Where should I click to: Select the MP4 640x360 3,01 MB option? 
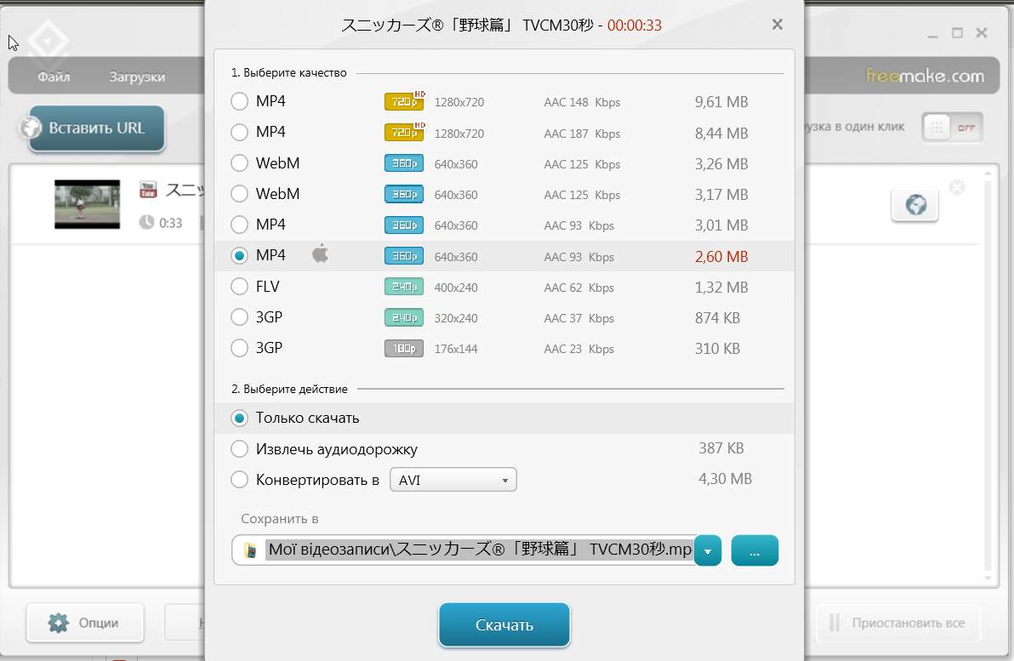click(x=239, y=225)
